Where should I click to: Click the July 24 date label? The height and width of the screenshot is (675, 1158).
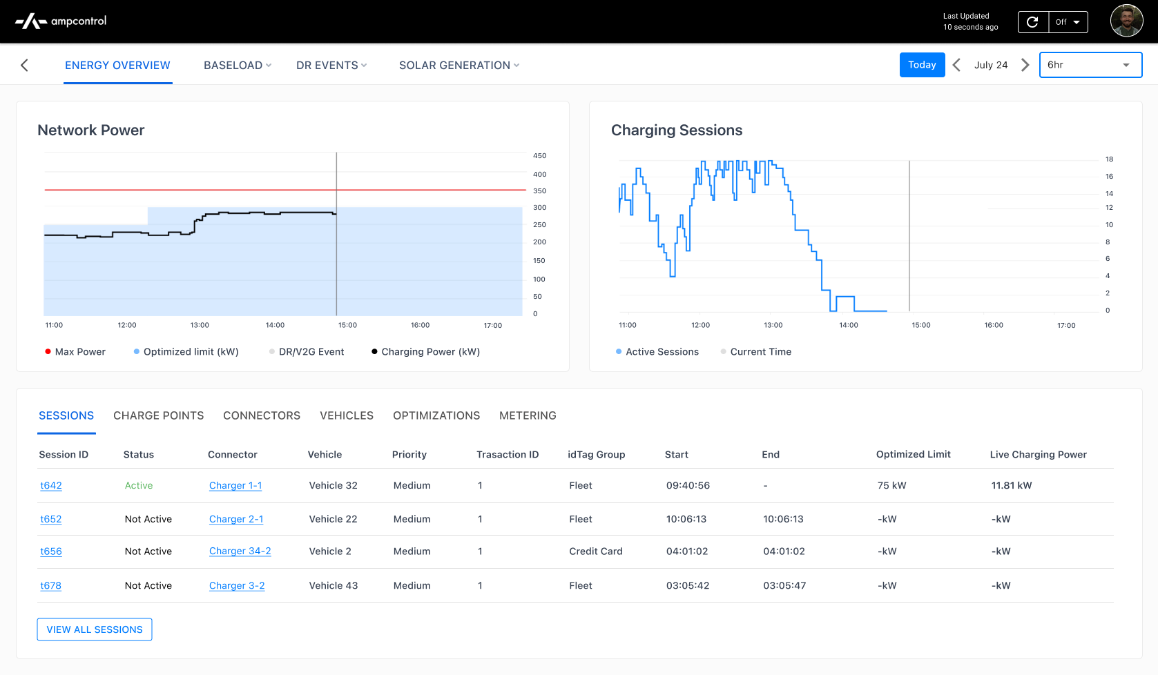(991, 65)
